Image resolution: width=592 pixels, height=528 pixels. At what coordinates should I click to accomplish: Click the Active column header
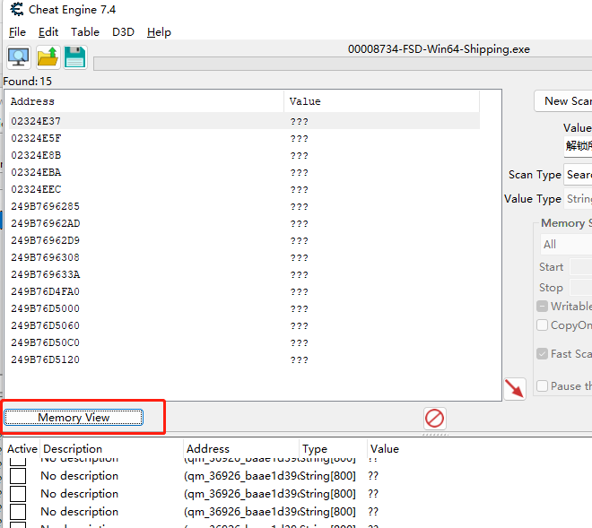click(x=22, y=449)
